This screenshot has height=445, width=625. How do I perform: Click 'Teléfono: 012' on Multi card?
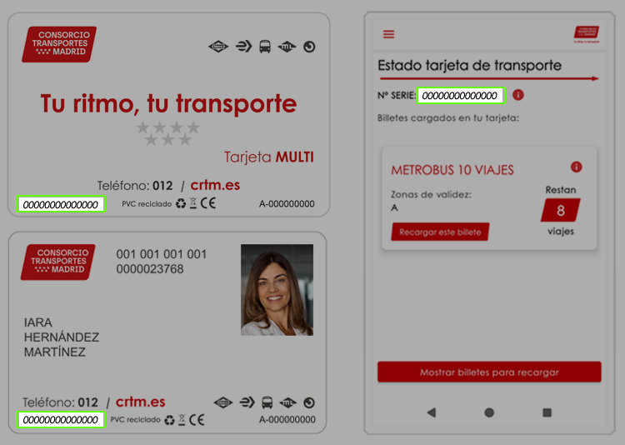pyautogui.click(x=135, y=185)
